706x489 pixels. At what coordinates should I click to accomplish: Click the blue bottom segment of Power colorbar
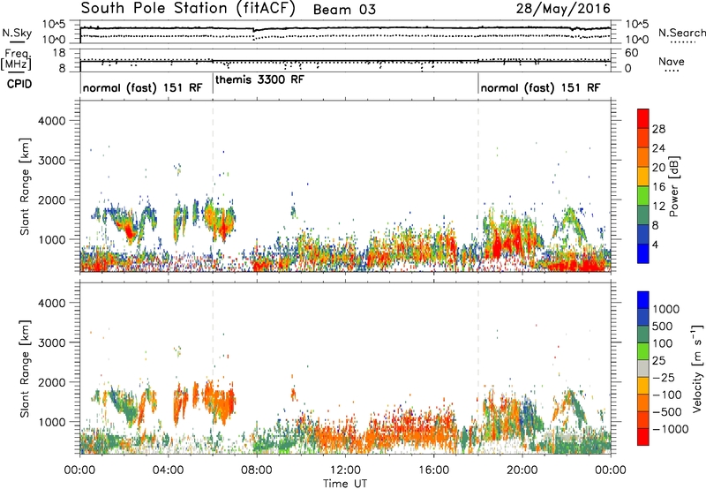(643, 253)
